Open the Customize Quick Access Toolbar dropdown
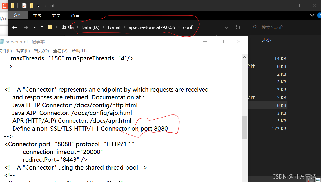321x182 pixels. [x=38, y=6]
